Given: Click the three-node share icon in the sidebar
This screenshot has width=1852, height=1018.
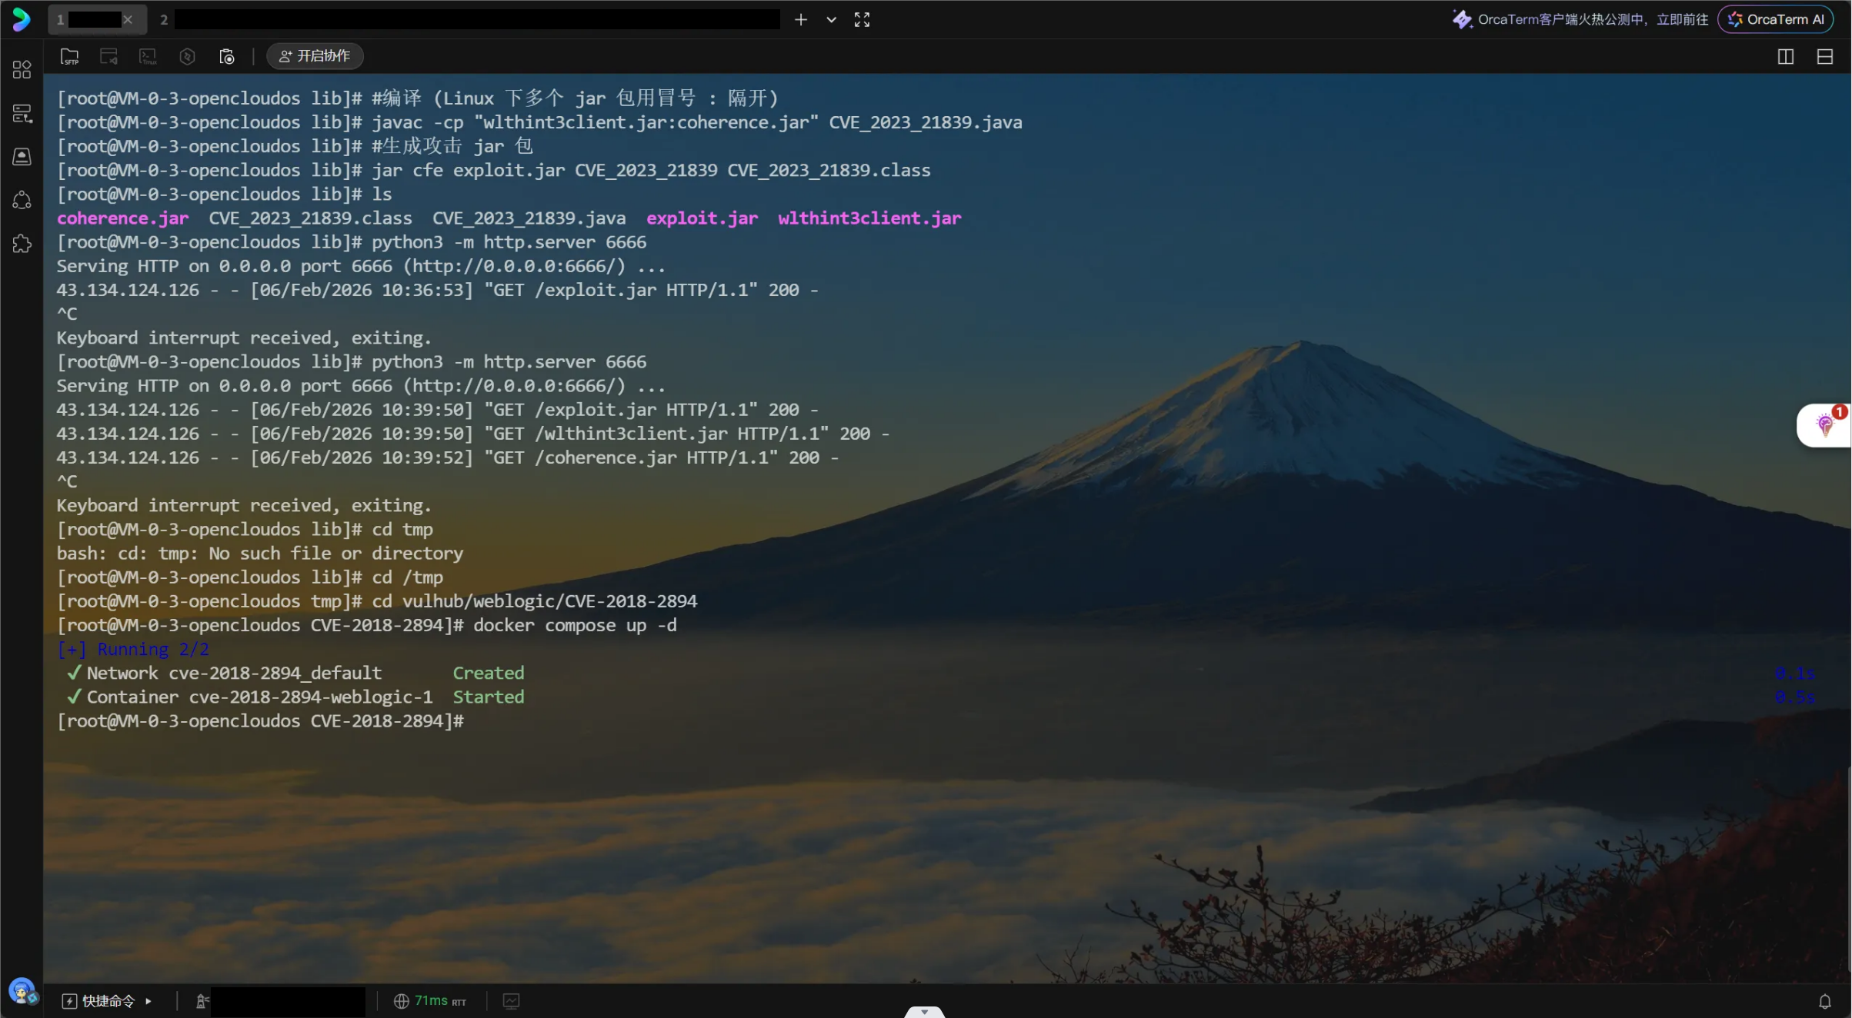Looking at the screenshot, I should [x=22, y=200].
